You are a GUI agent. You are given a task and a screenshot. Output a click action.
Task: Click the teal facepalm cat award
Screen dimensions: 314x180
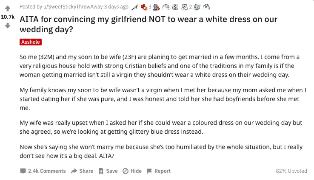click(197, 7)
